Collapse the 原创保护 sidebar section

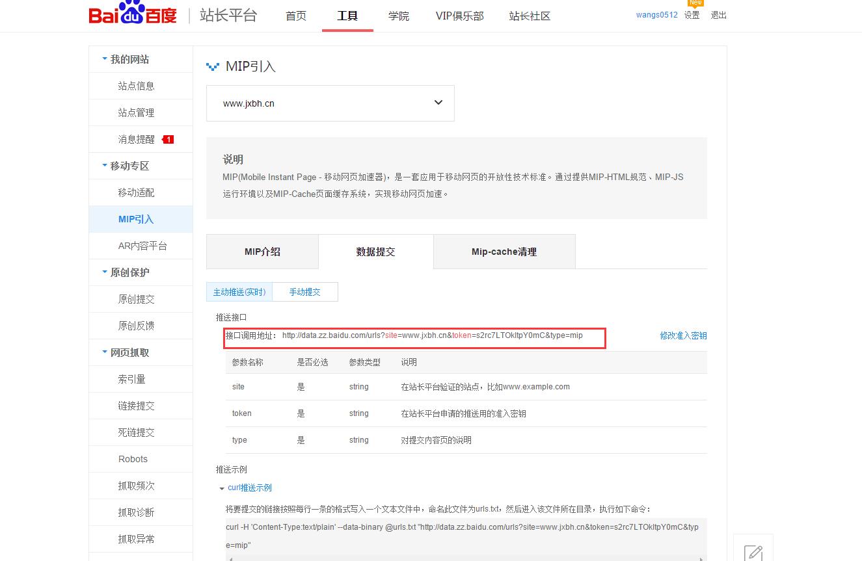[x=105, y=272]
